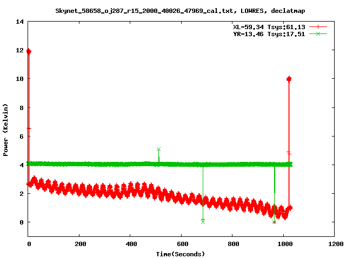Image resolution: width=346 pixels, height=259 pixels.
Task: Click the x-axis tick label 1000
Action: click(285, 244)
